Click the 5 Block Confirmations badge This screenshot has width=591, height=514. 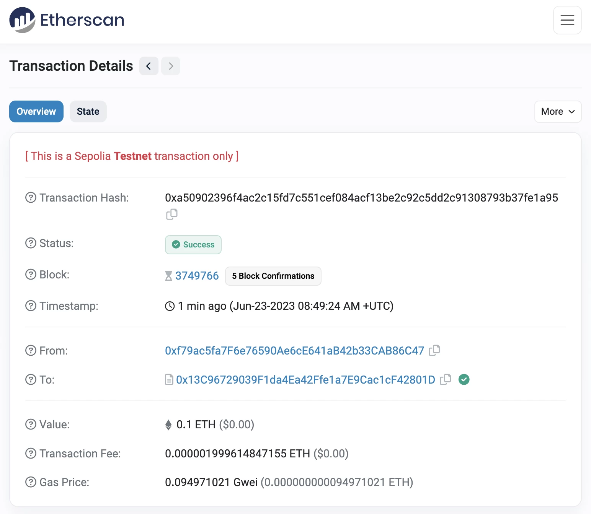click(273, 276)
